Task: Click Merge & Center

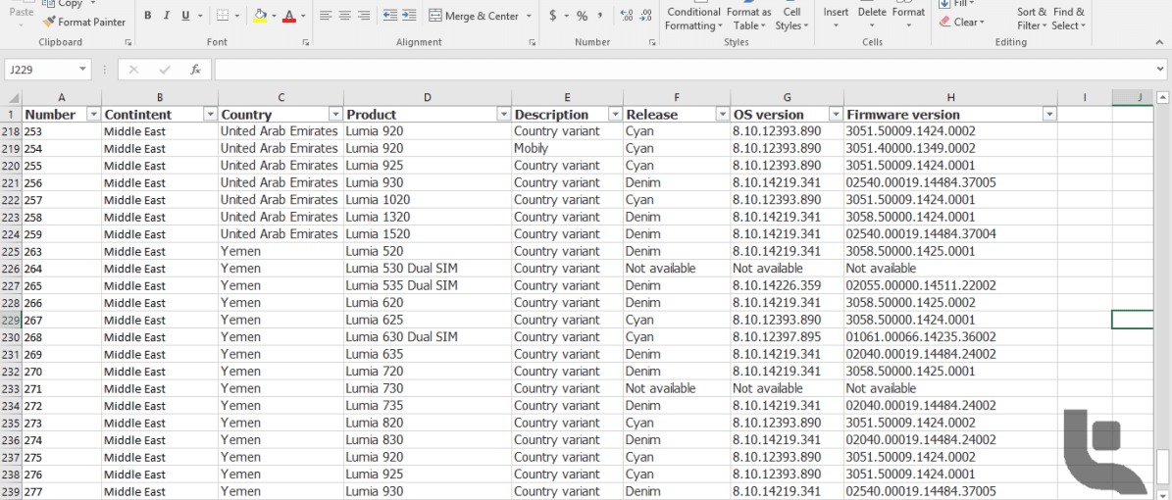Action: (474, 16)
